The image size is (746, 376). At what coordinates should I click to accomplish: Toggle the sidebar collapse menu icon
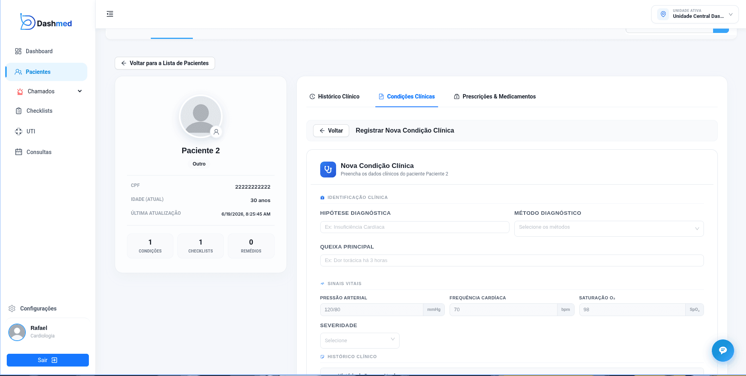pyautogui.click(x=110, y=14)
